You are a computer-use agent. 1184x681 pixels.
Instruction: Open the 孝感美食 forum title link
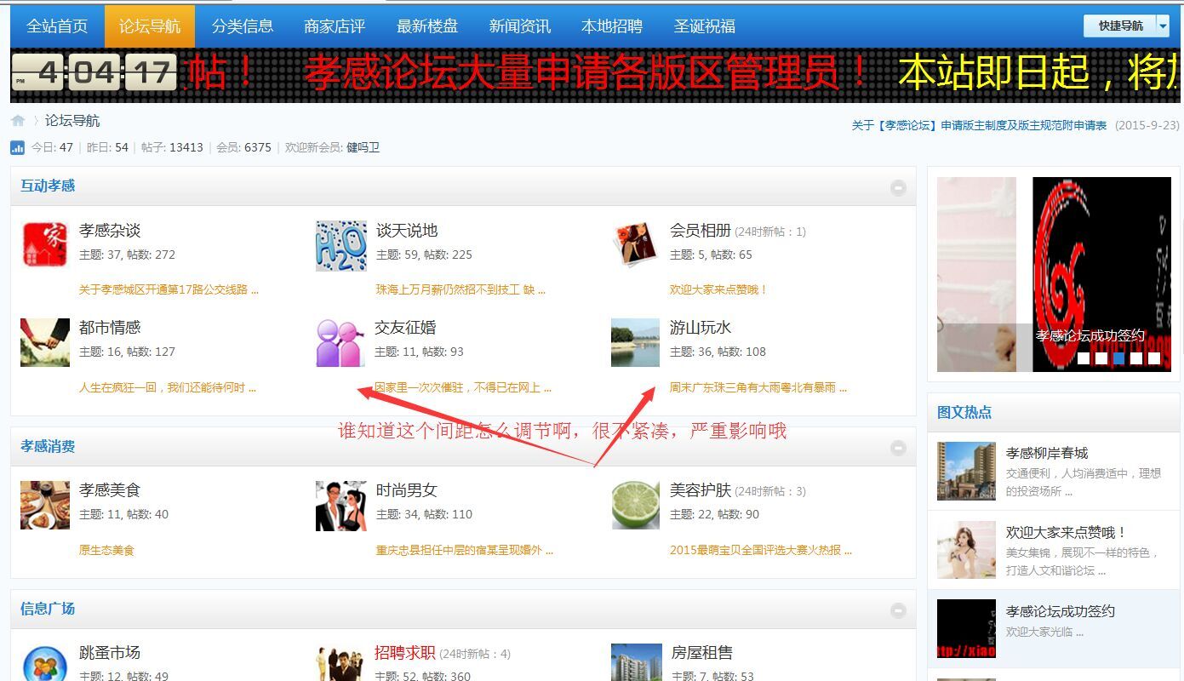pos(110,490)
